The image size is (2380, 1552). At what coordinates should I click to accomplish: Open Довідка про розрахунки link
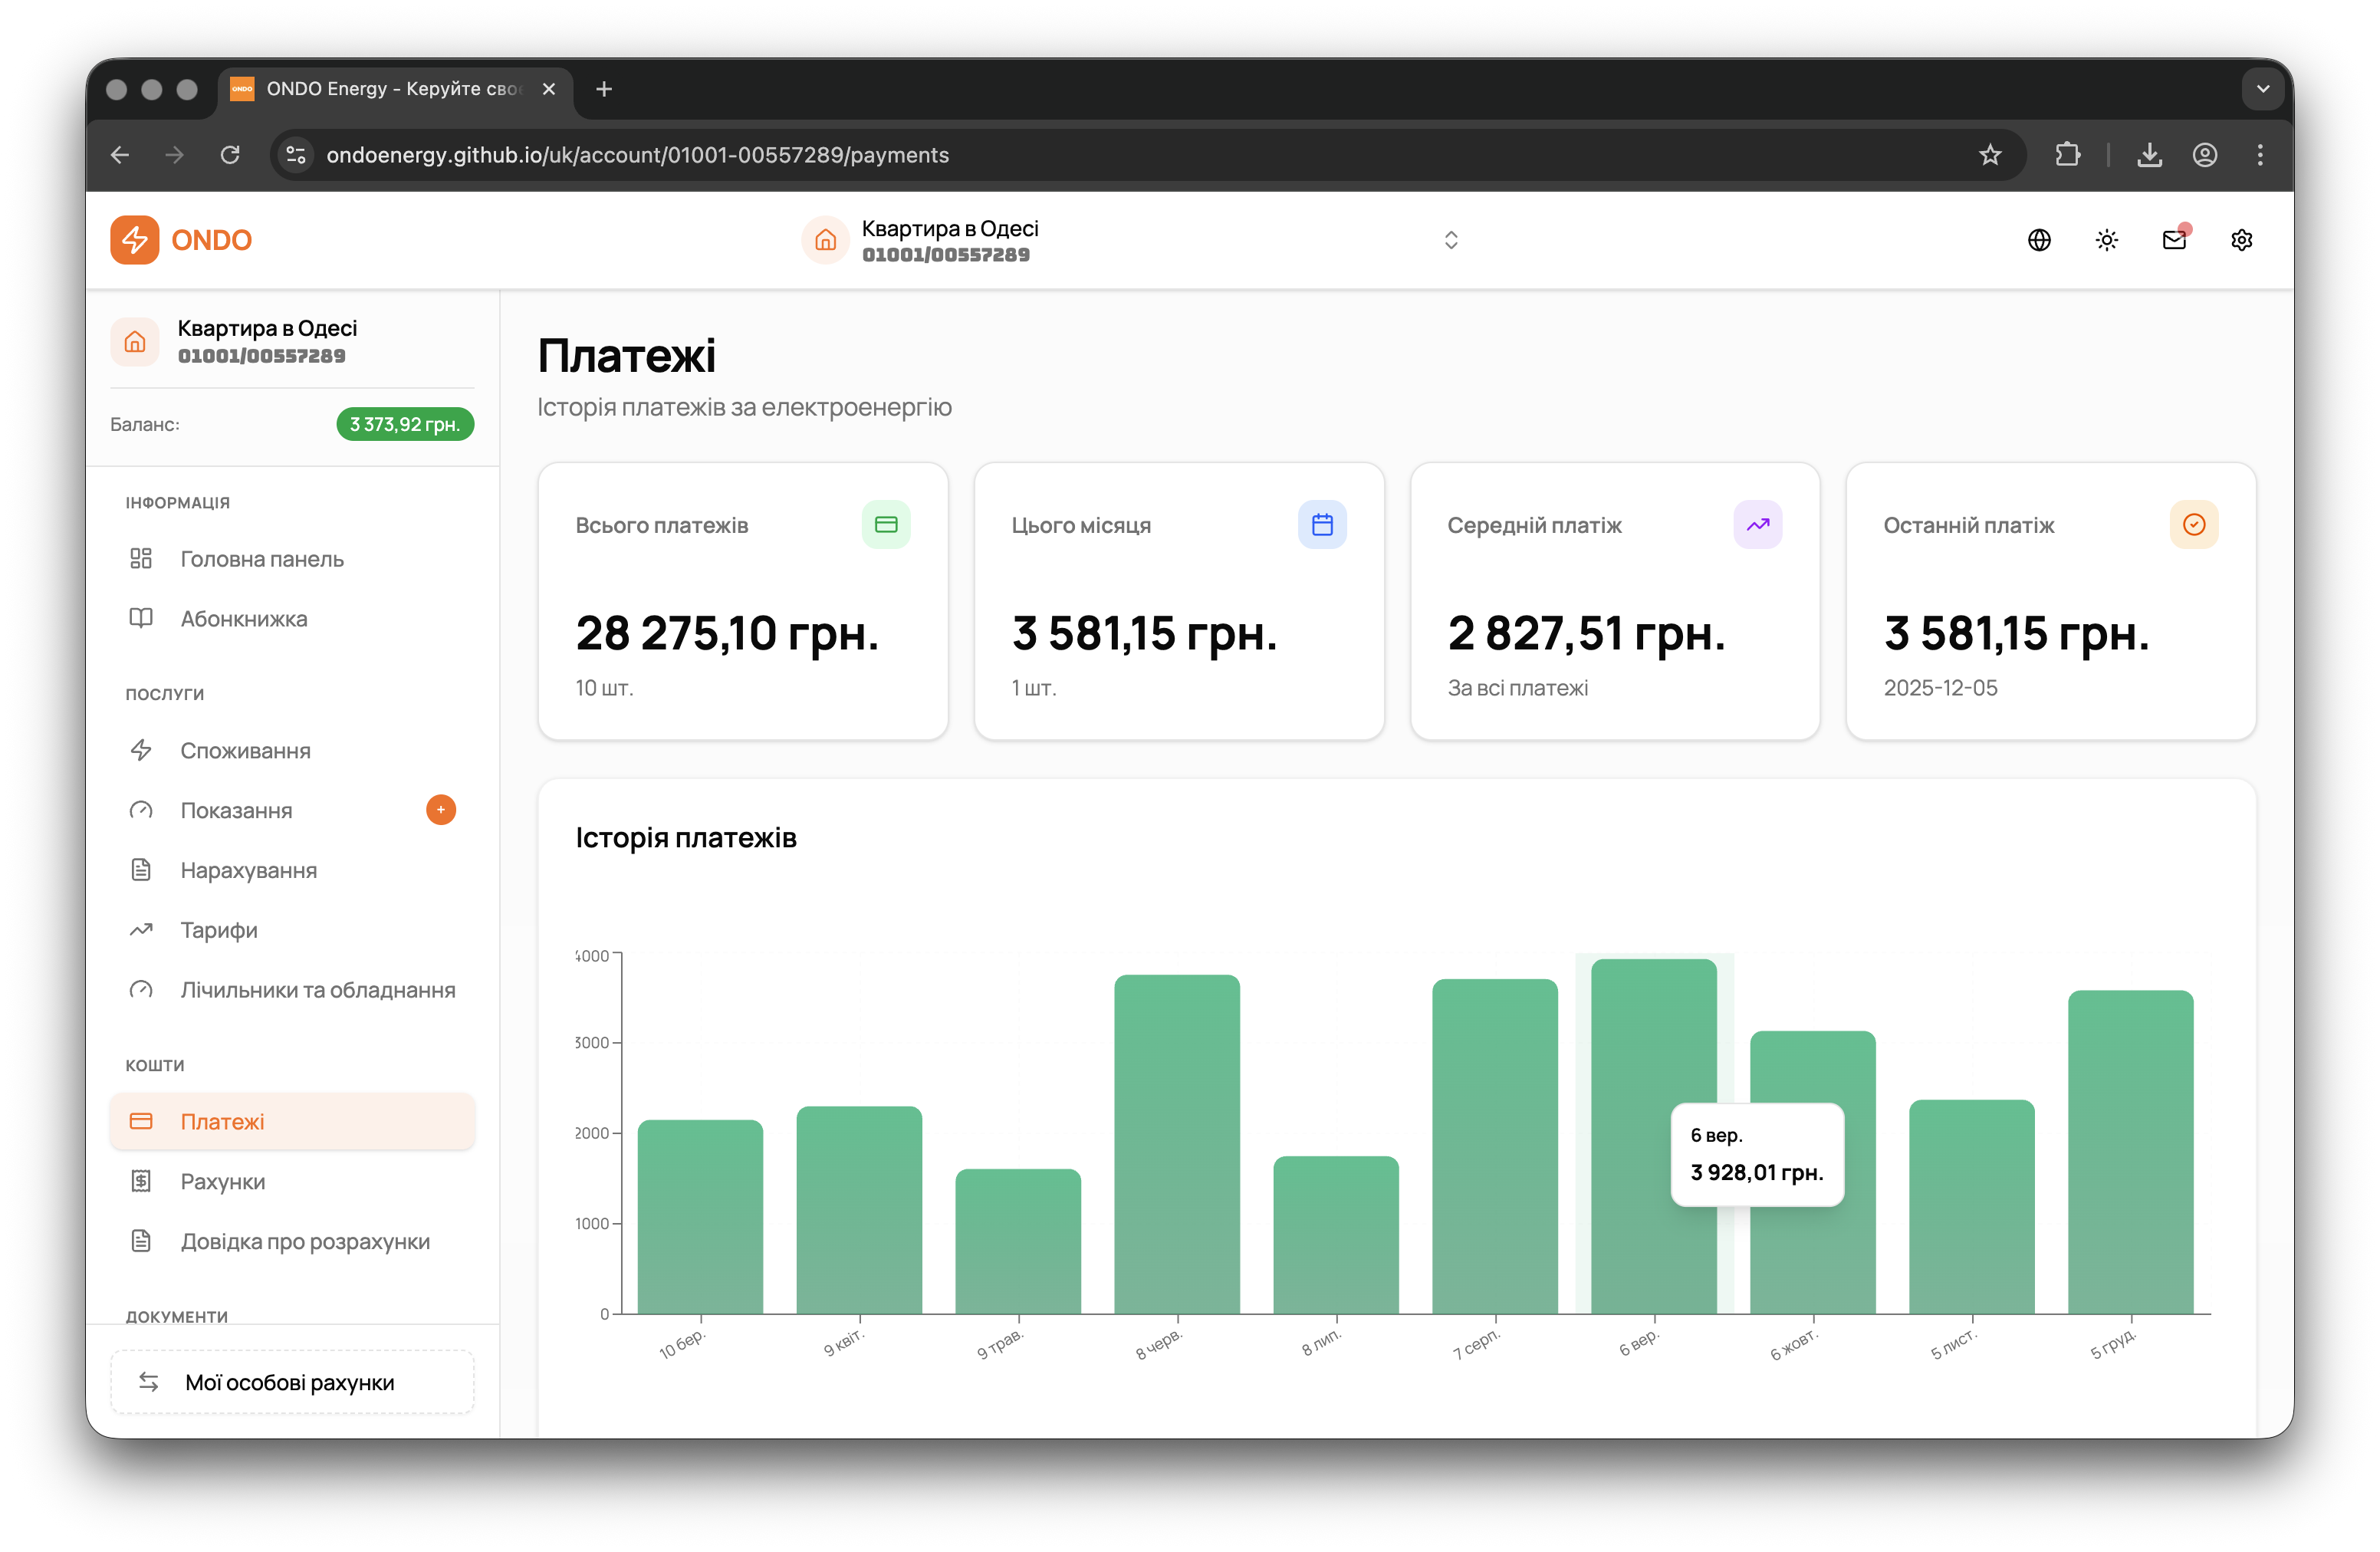(305, 1241)
